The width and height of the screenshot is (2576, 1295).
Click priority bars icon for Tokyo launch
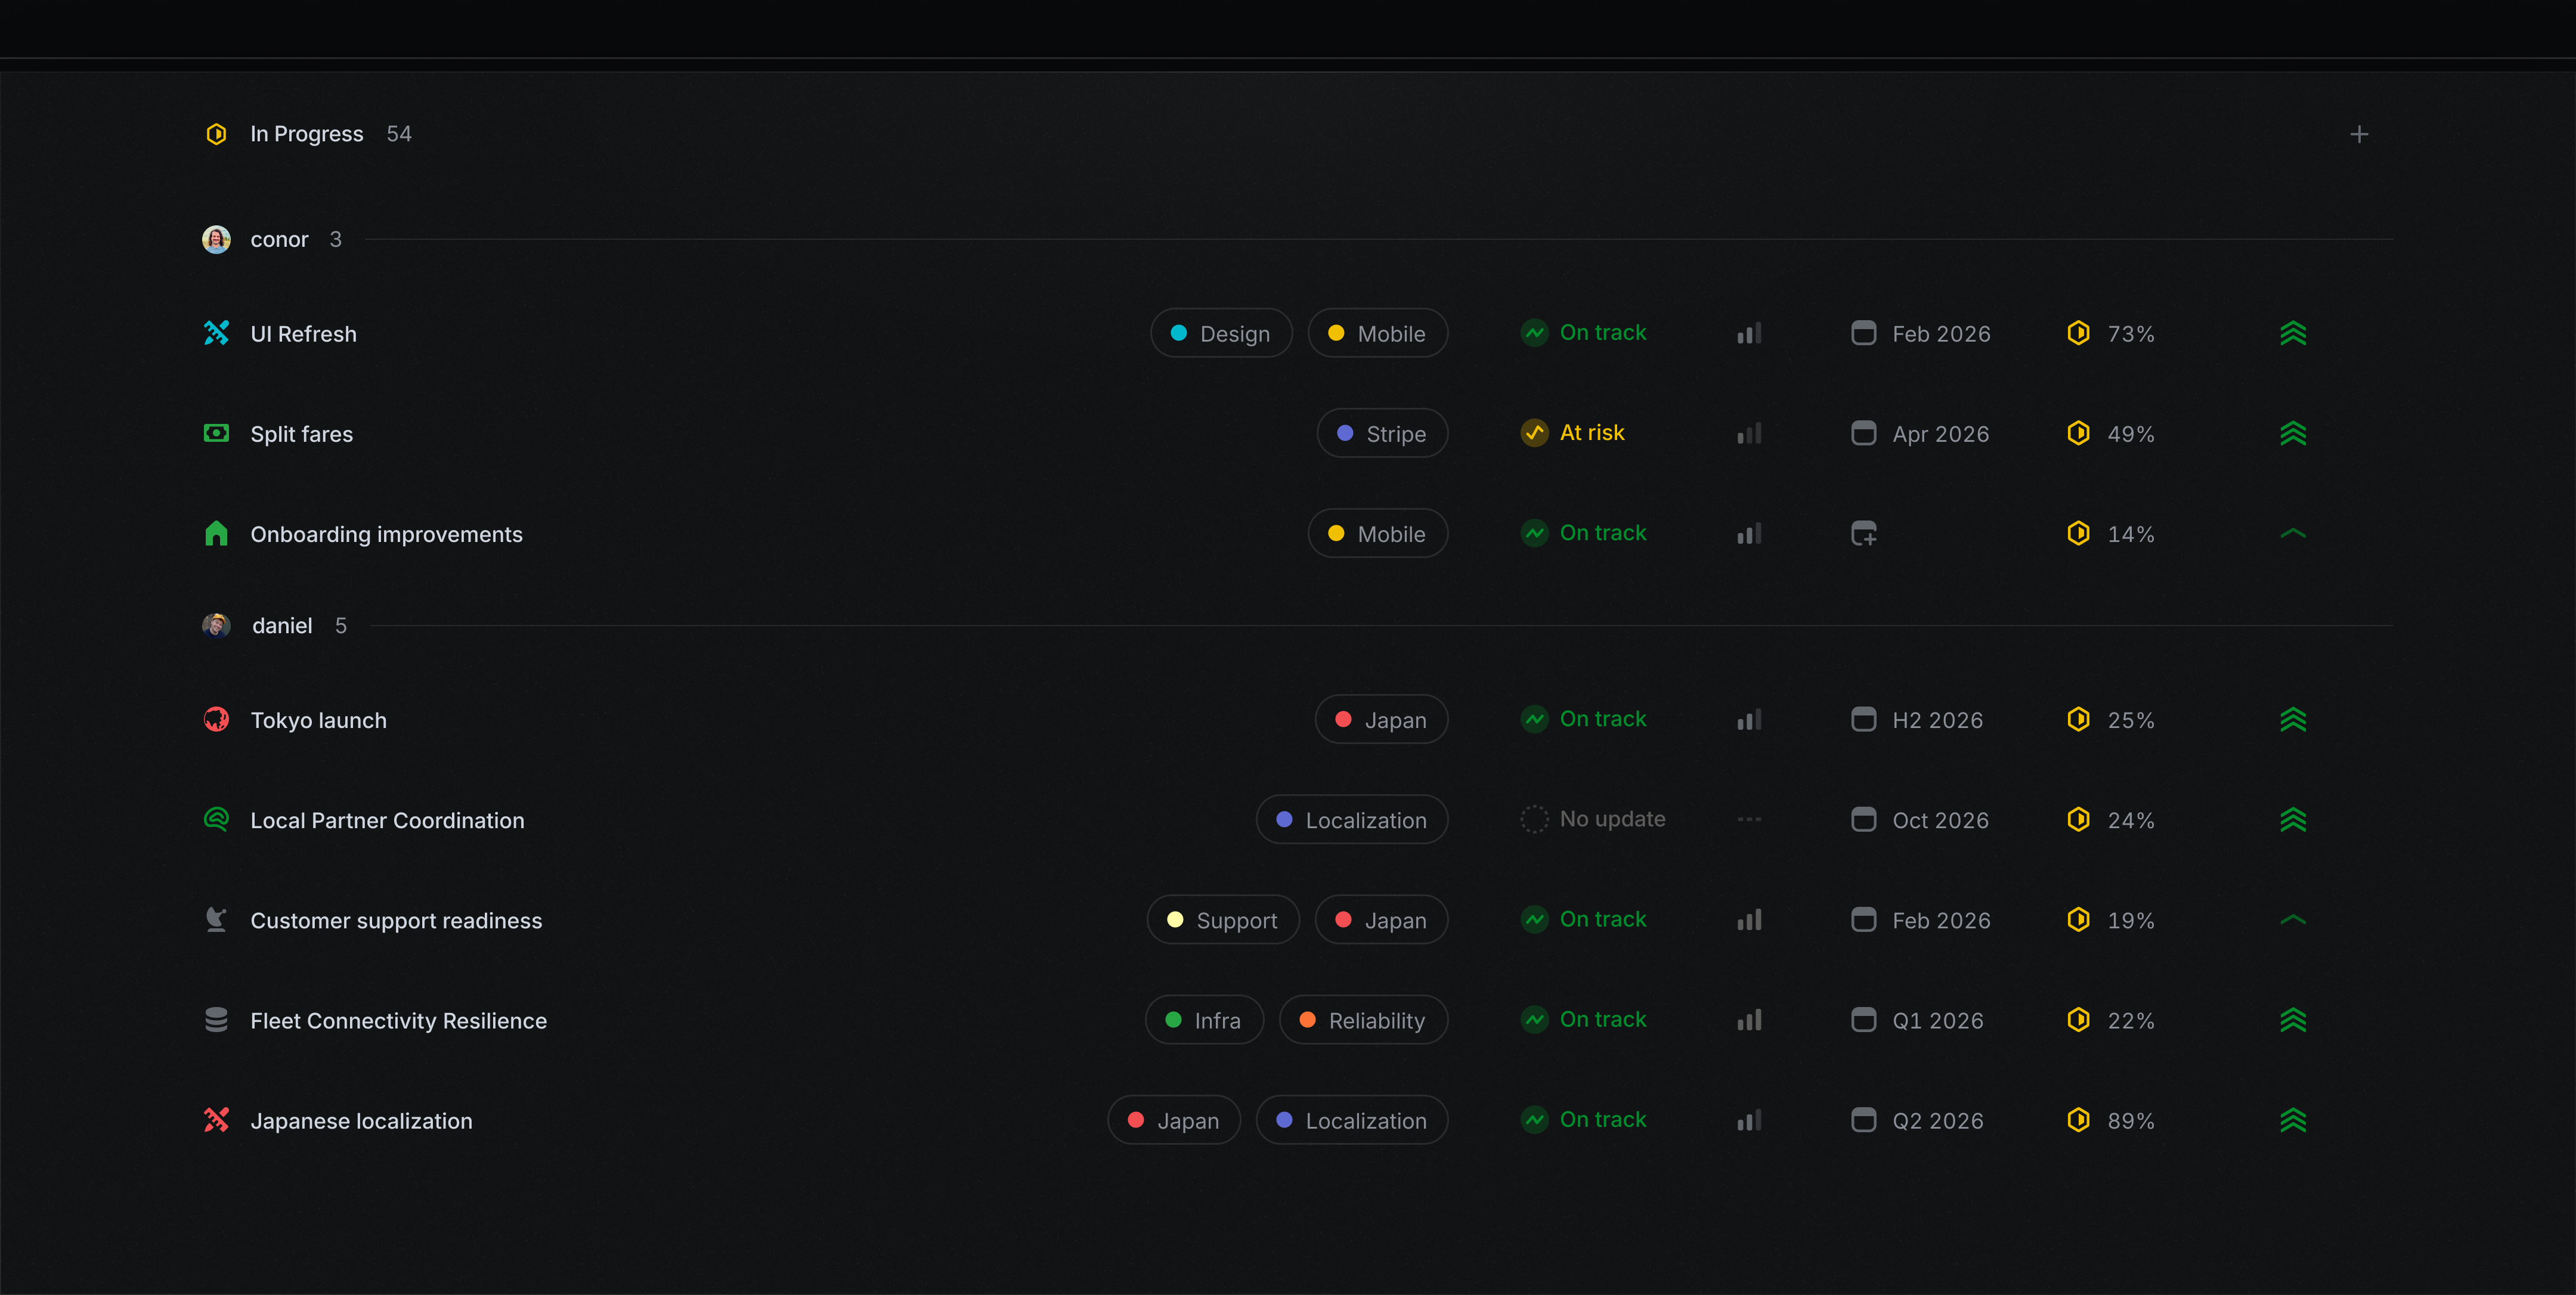click(x=1749, y=719)
